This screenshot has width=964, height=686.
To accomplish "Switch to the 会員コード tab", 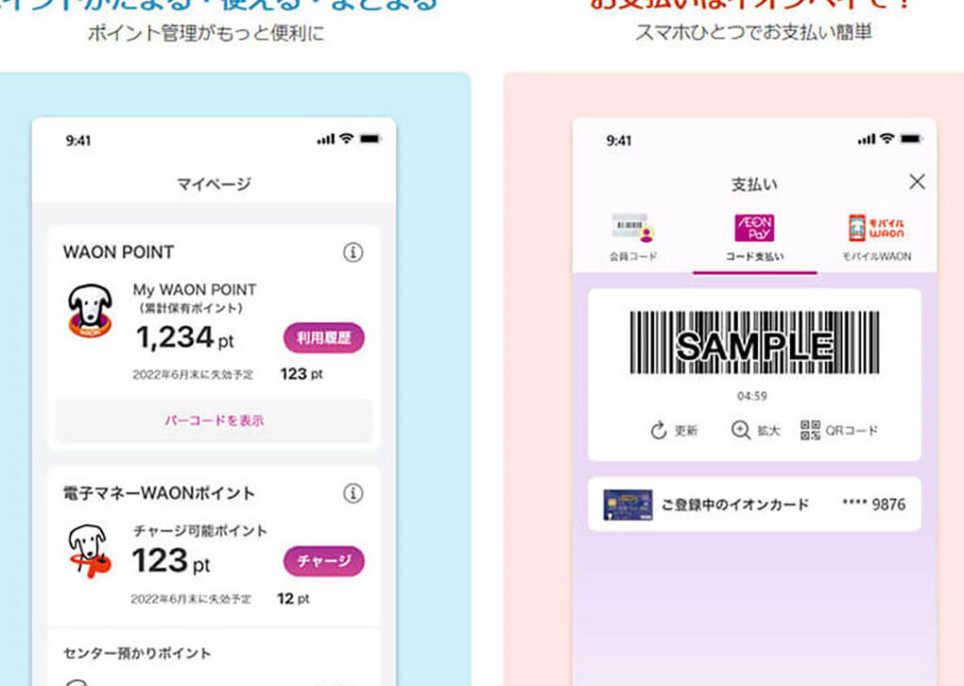I will pos(634,237).
